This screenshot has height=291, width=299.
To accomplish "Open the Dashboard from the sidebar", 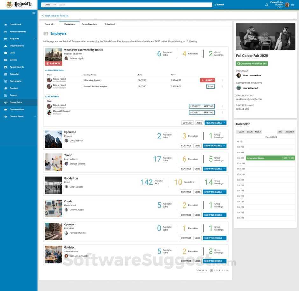I will (x=15, y=25).
